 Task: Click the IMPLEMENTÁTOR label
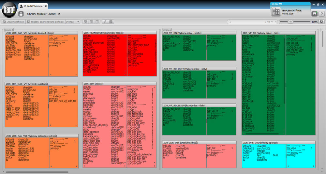(292, 10)
